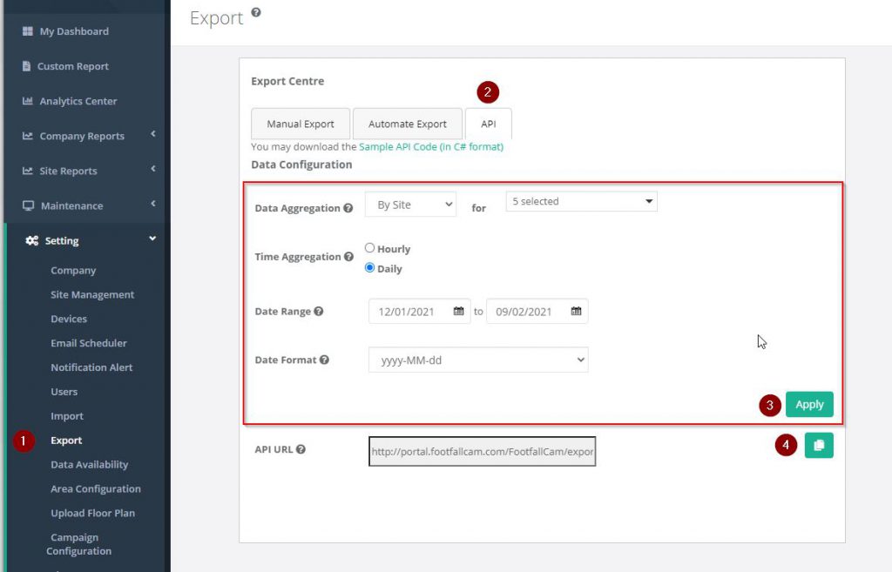Switch to the Automate Export tab

(407, 124)
